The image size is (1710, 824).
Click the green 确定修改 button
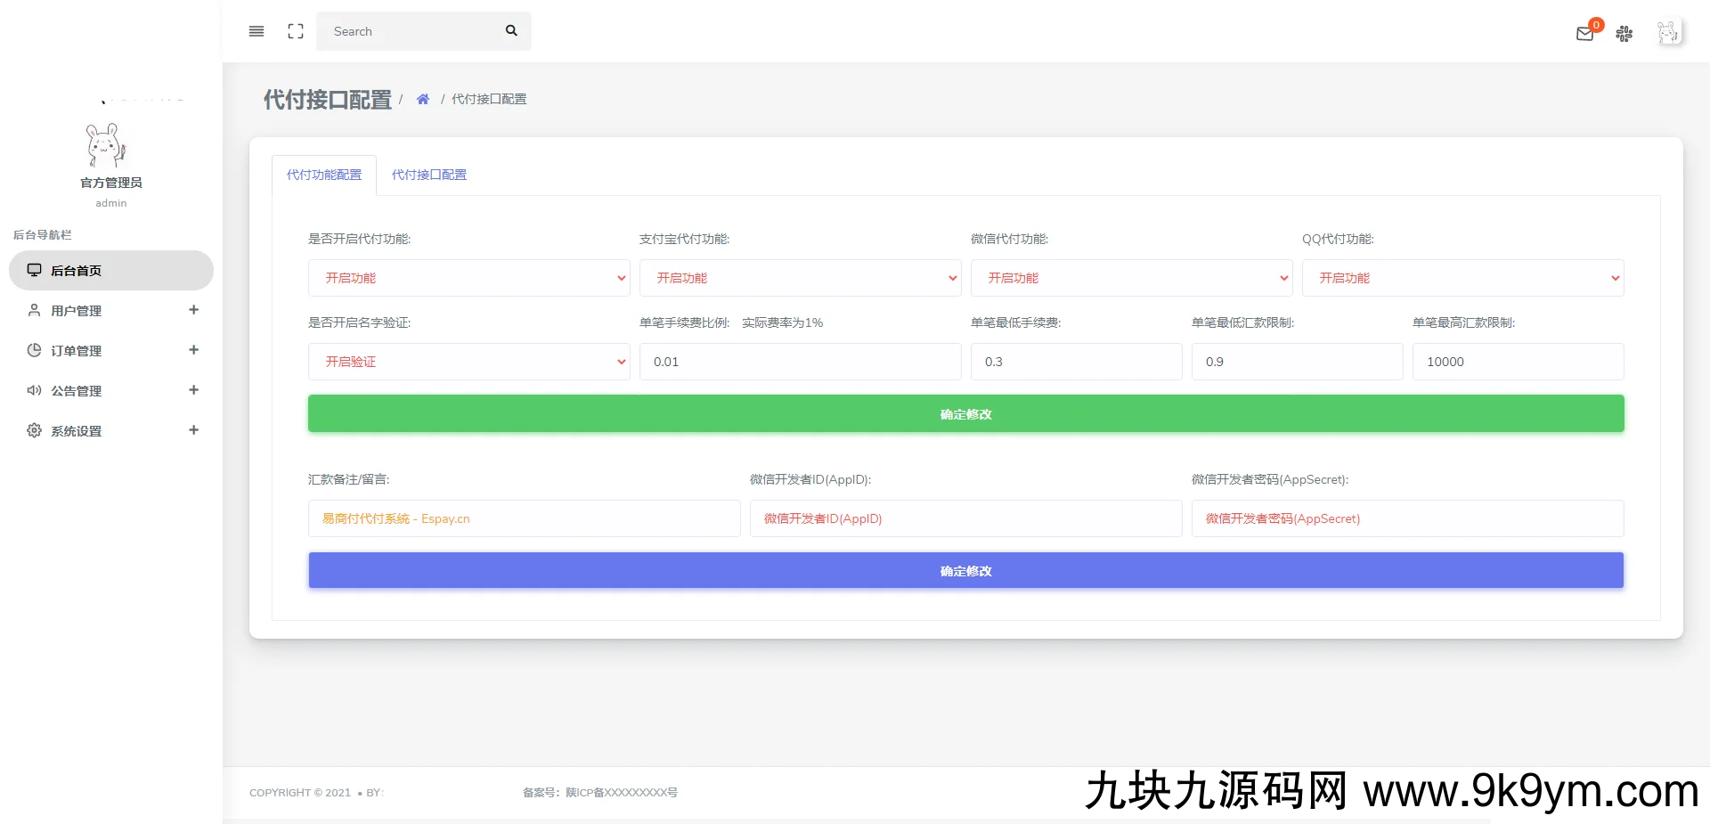(x=965, y=414)
